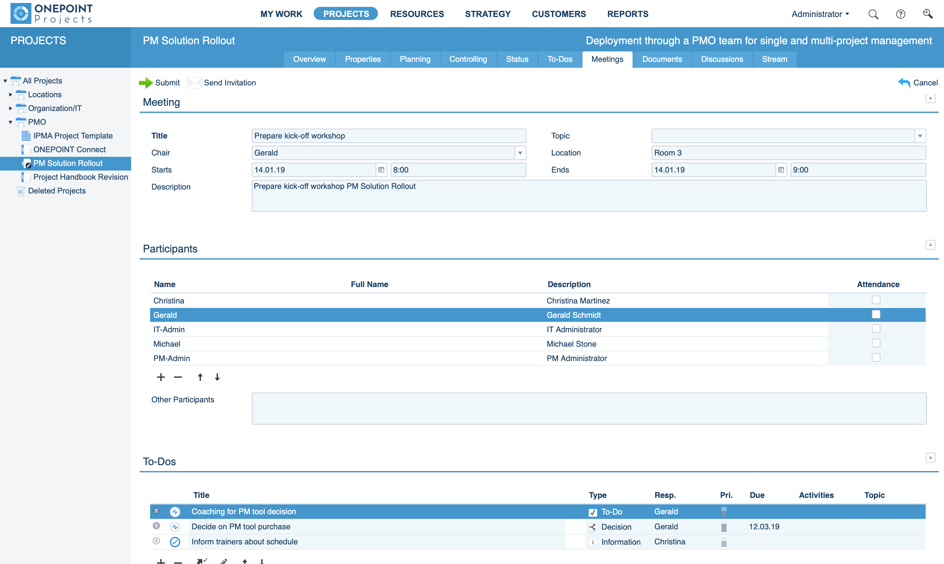Move participant down with the arrow icon
Viewport: 944px width, 564px height.
(217, 377)
